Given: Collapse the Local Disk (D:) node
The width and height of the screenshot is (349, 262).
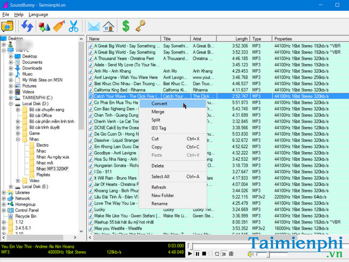Looking at the screenshot, I should click(11, 104).
